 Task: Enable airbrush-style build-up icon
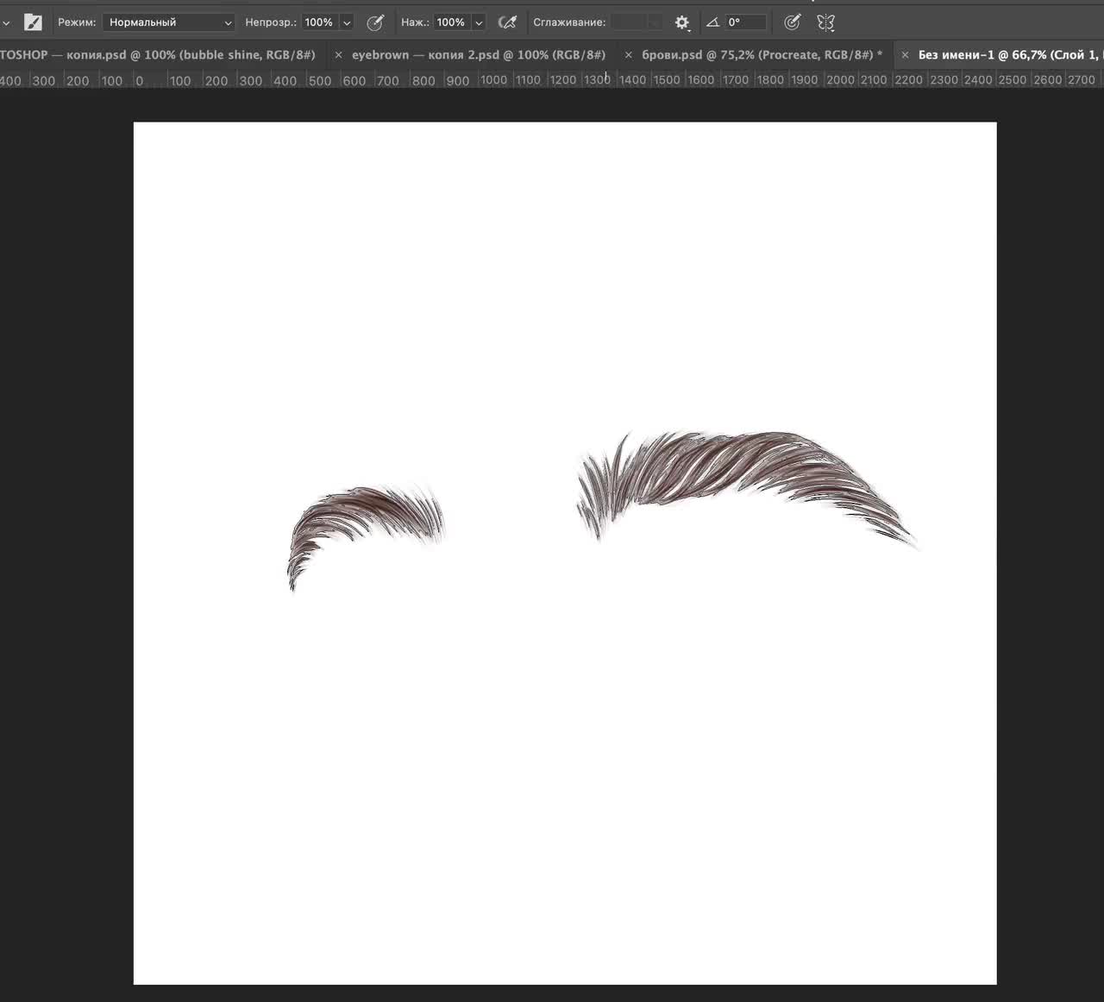click(507, 22)
